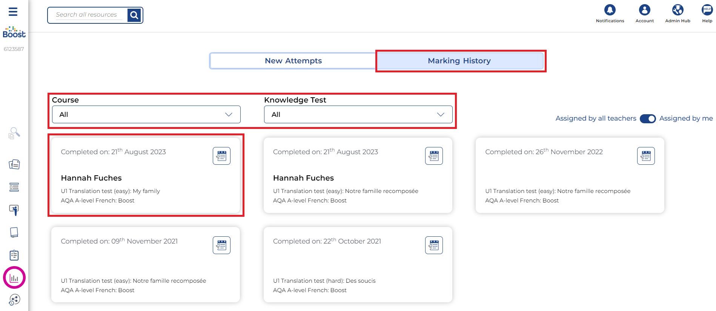Open the Help icon

(x=707, y=10)
